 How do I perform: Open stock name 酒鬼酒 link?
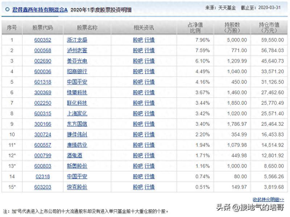pyautogui.click(x=74, y=156)
